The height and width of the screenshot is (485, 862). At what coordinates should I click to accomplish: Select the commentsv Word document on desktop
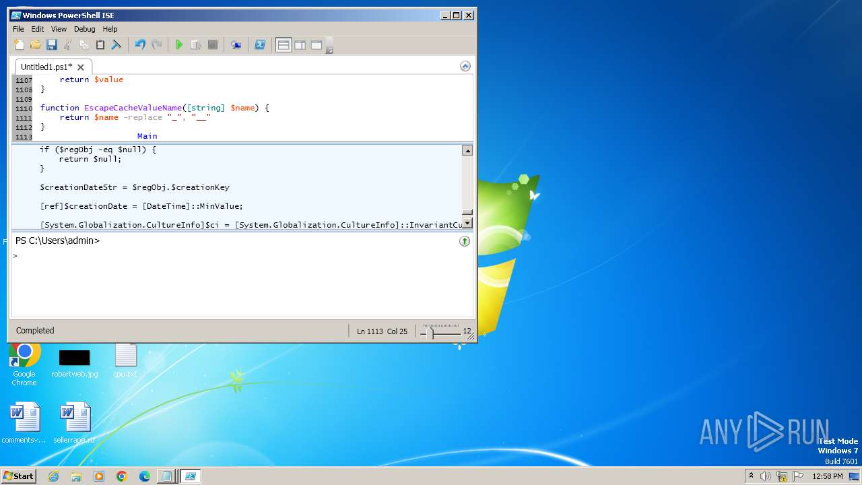coord(24,423)
